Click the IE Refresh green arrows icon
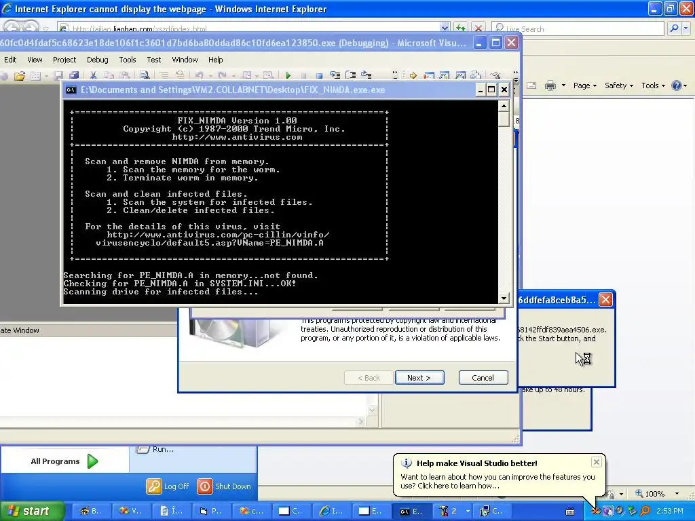Screen dimensions: 695x521 pos(461,28)
